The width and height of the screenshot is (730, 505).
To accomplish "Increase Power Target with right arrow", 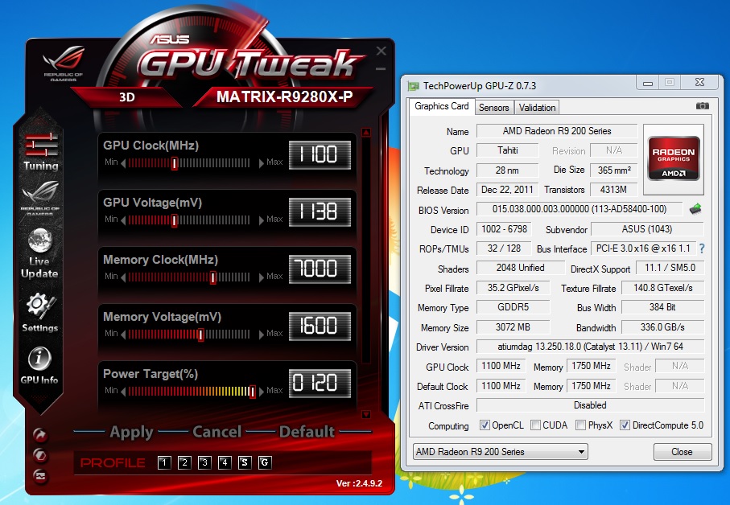I will 261,392.
